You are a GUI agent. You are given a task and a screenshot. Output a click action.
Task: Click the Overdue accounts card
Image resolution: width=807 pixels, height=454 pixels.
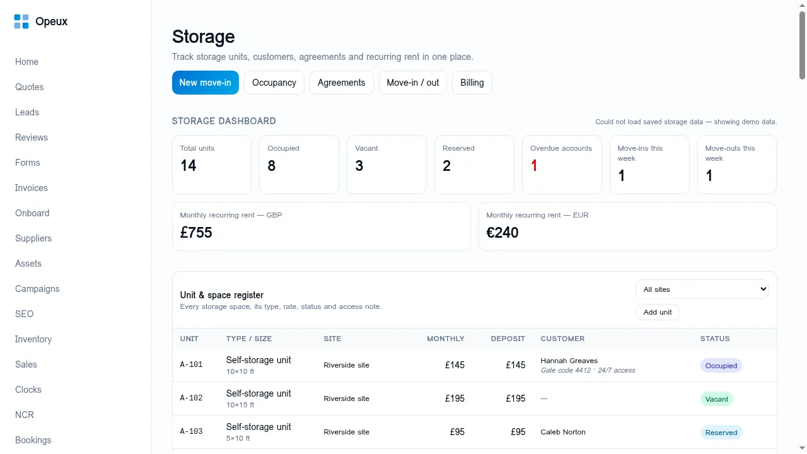tap(562, 165)
